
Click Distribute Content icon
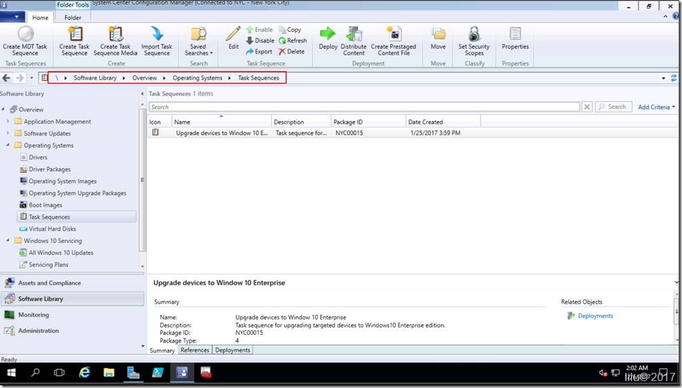coord(354,35)
